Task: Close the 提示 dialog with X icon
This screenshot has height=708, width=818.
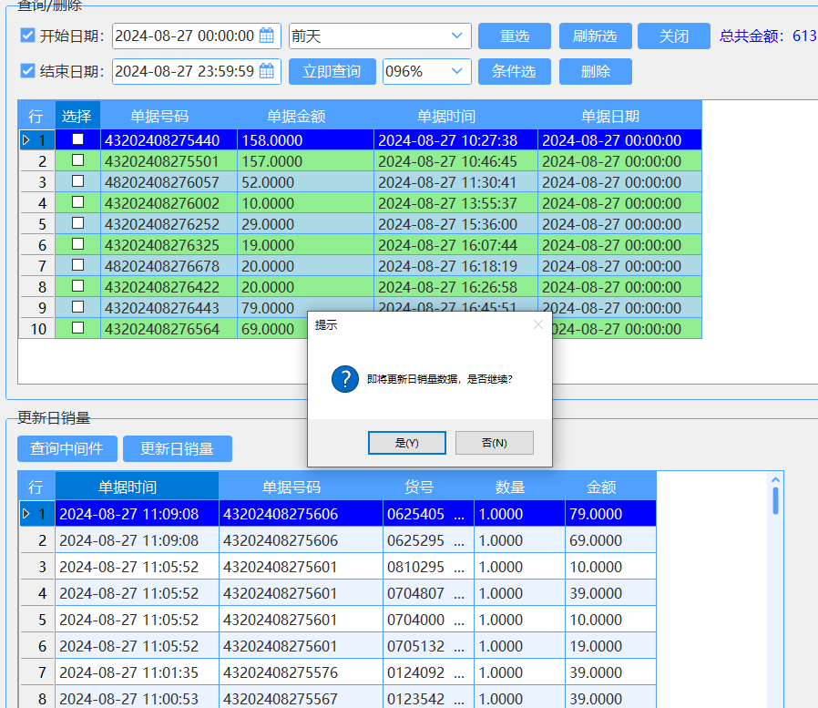Action: click(x=538, y=324)
